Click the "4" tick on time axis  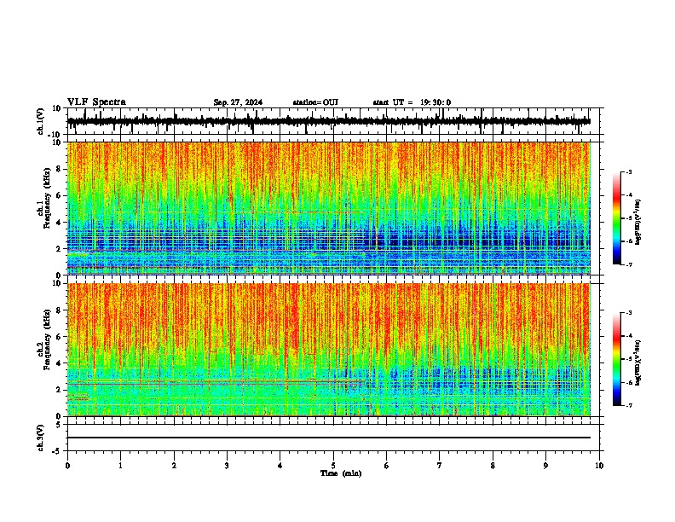click(280, 466)
